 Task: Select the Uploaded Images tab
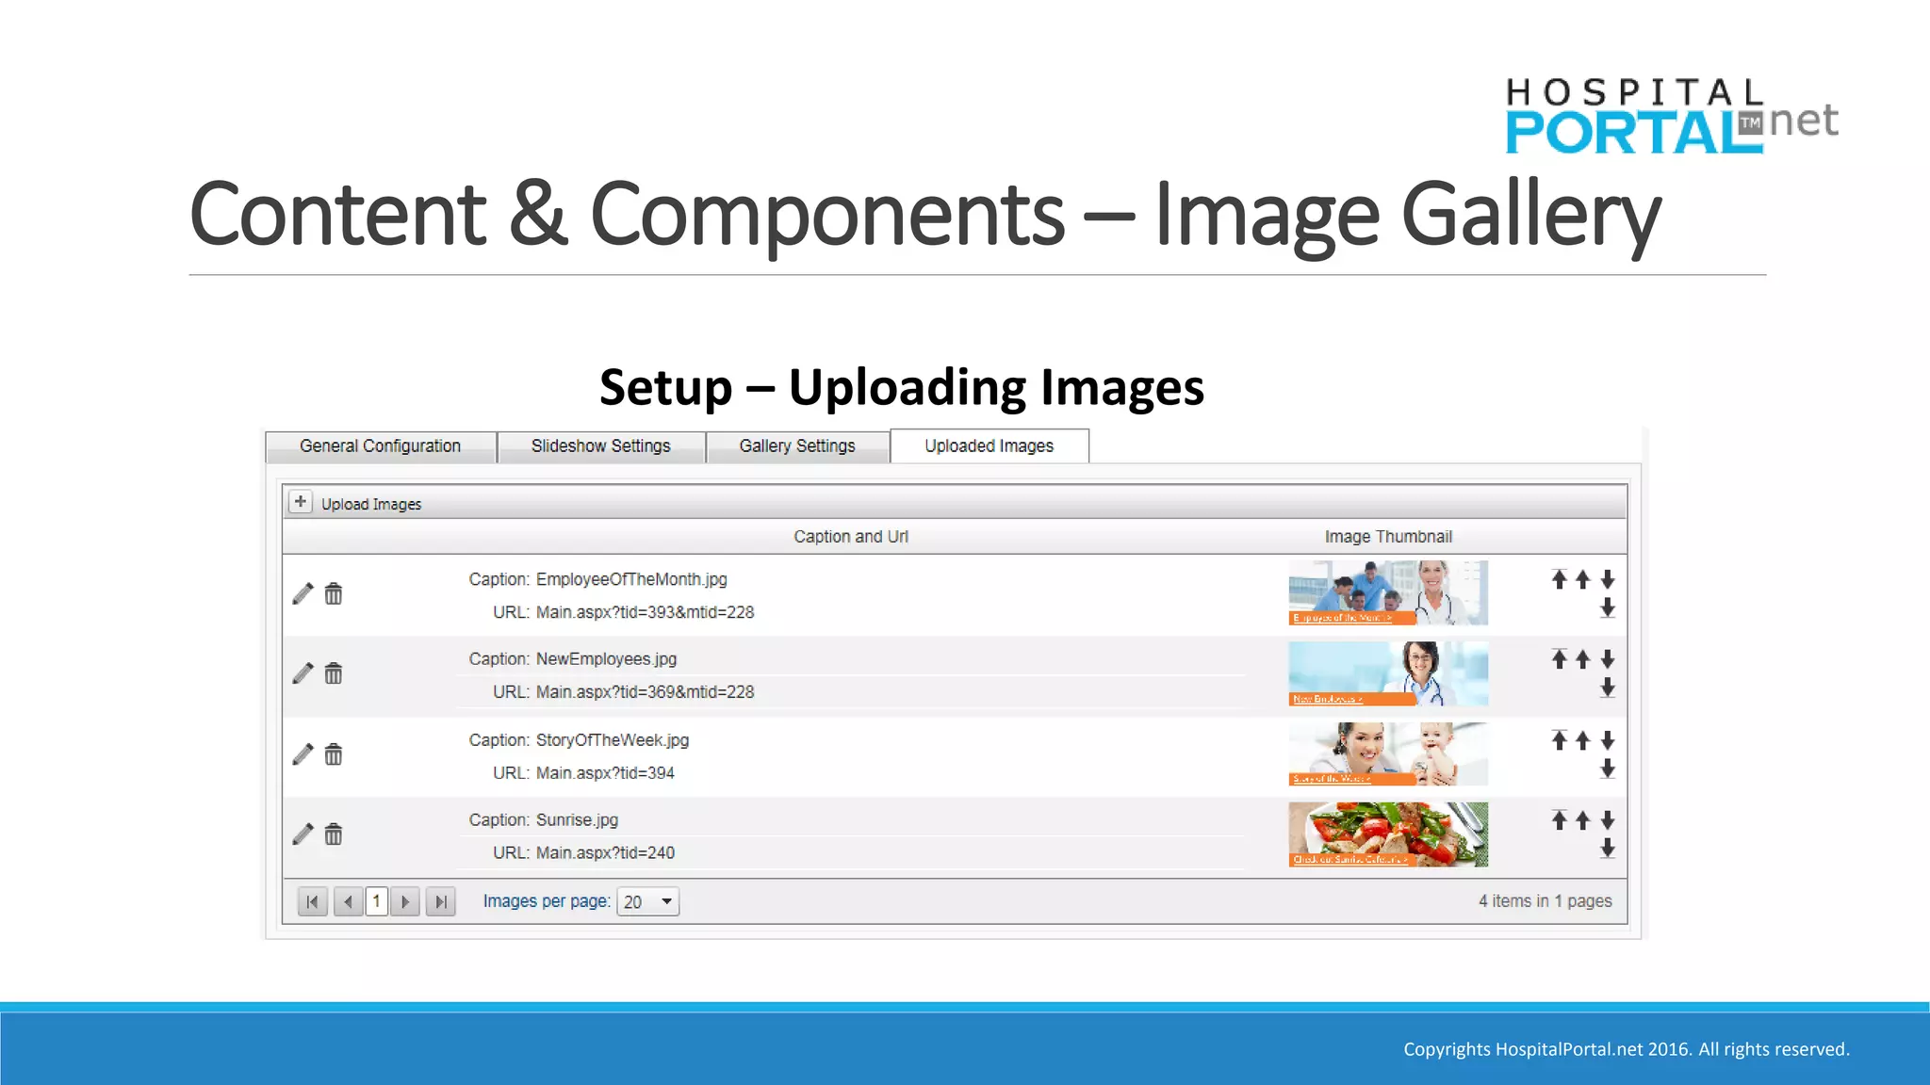[x=990, y=446]
